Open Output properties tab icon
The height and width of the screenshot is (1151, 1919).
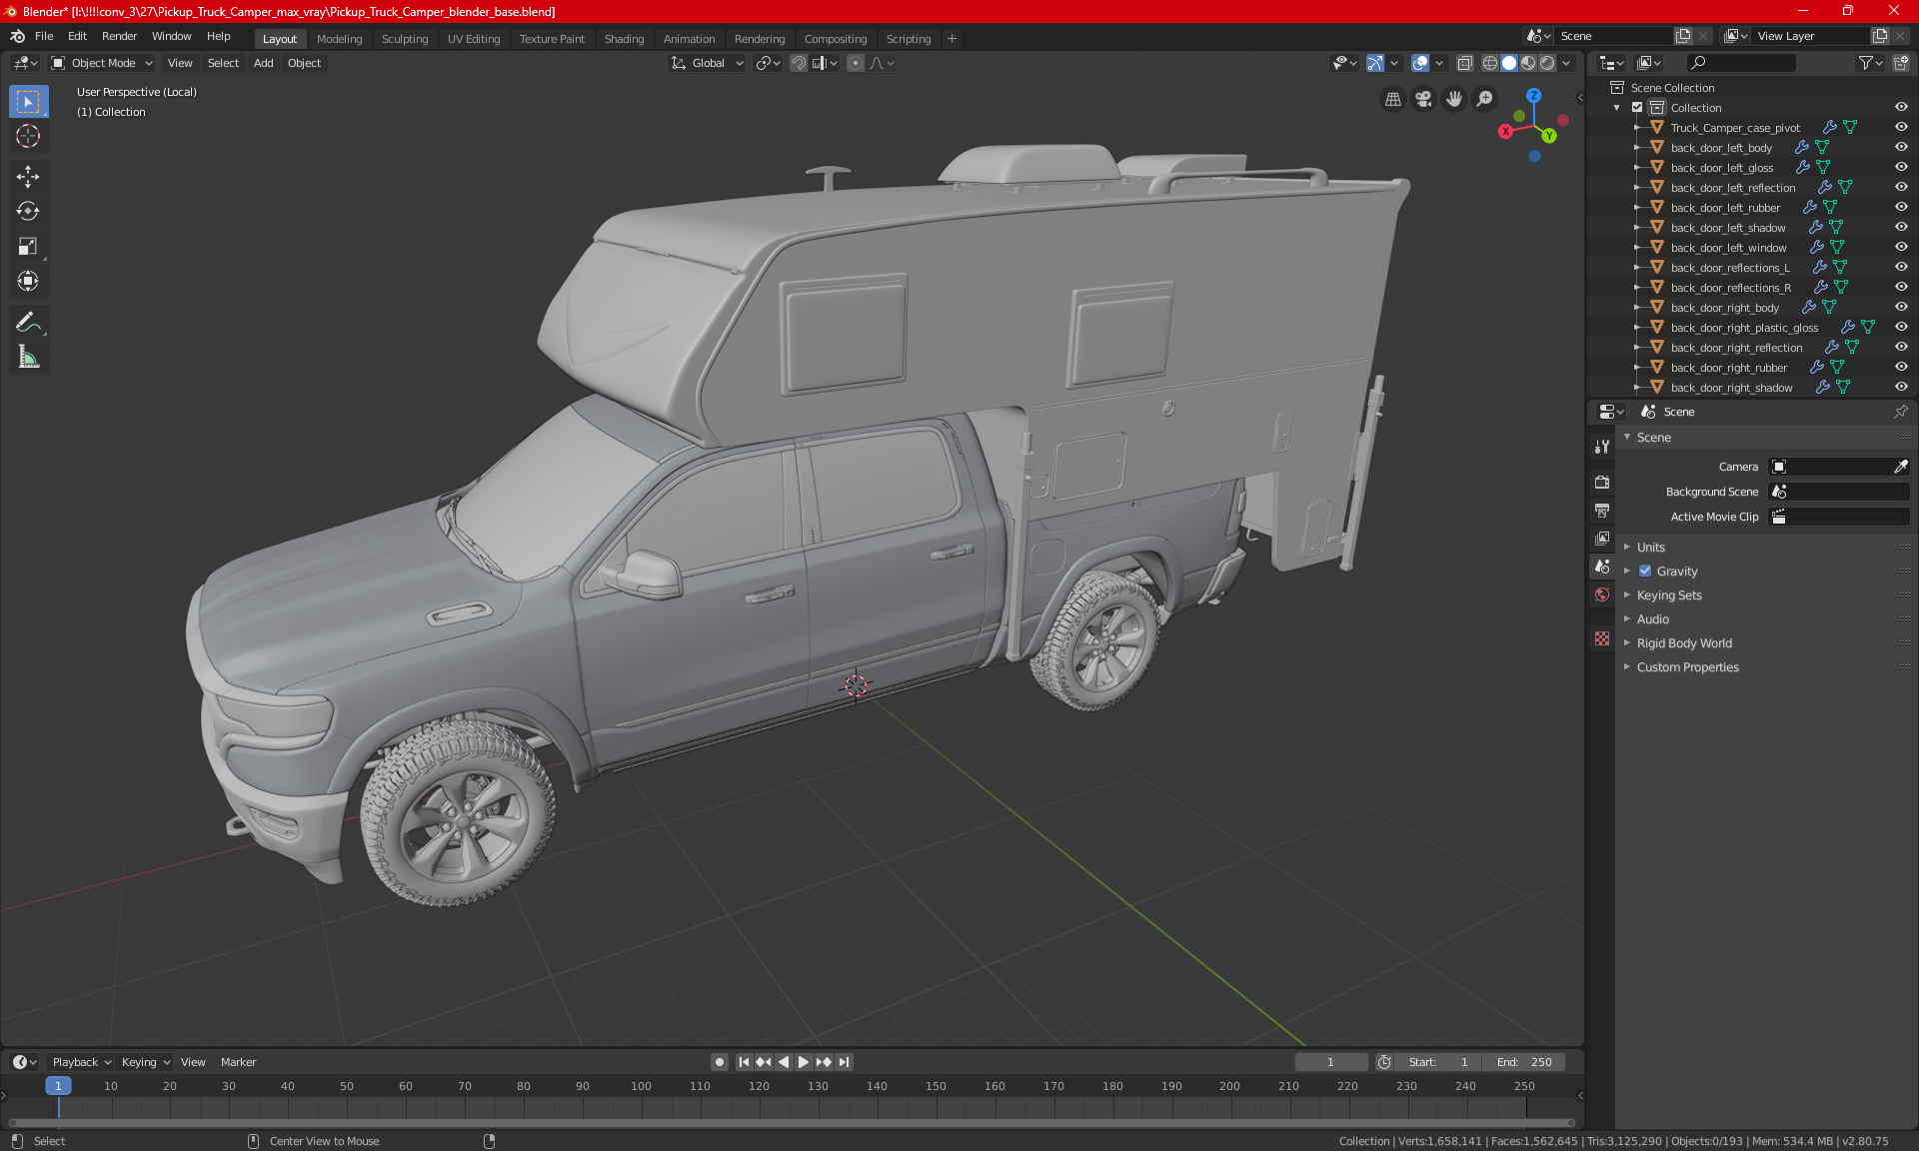coord(1602,511)
